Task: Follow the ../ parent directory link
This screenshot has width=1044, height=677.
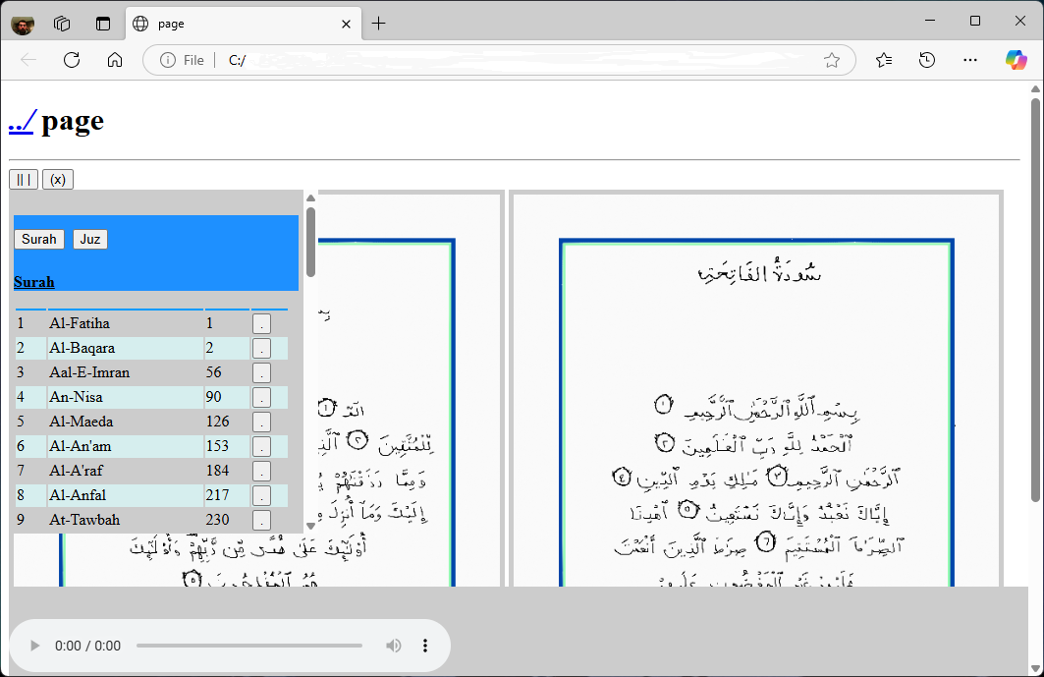Action: pos(22,121)
